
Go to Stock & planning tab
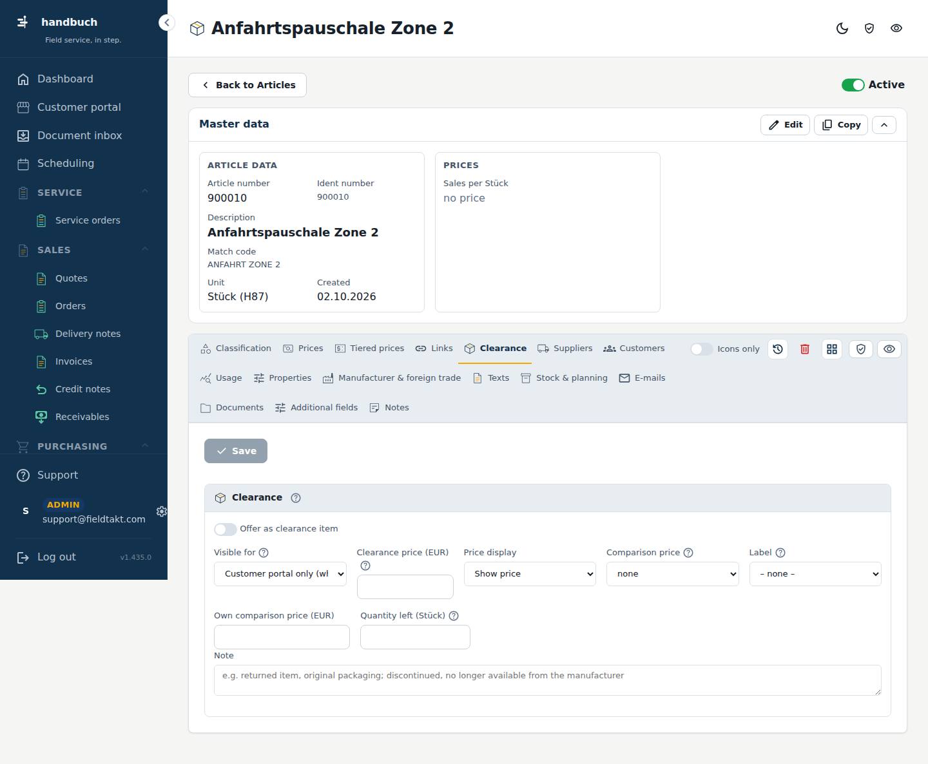tap(564, 378)
